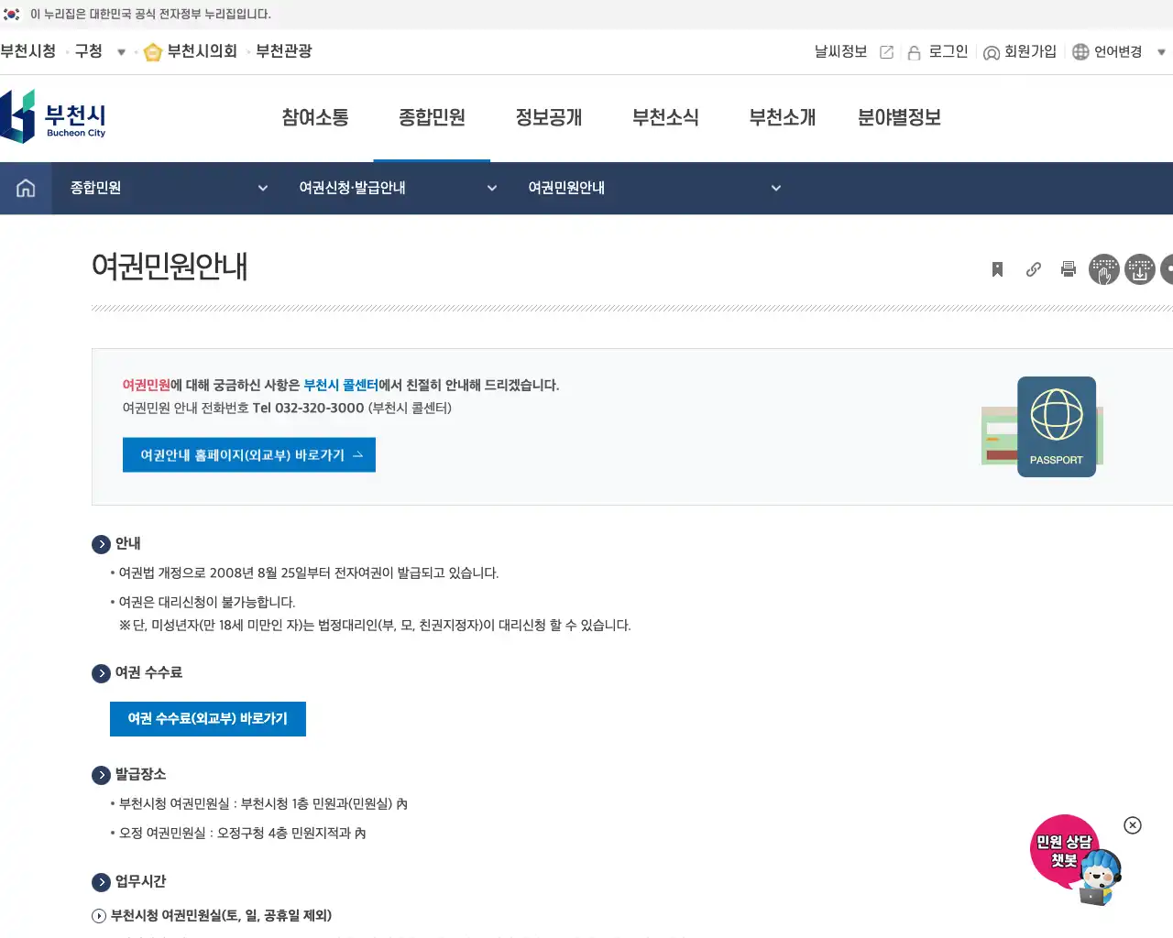This screenshot has width=1173, height=938.
Task: Expand the 여권신청·발급안내 breadcrumb dropdown
Action: [x=492, y=188]
